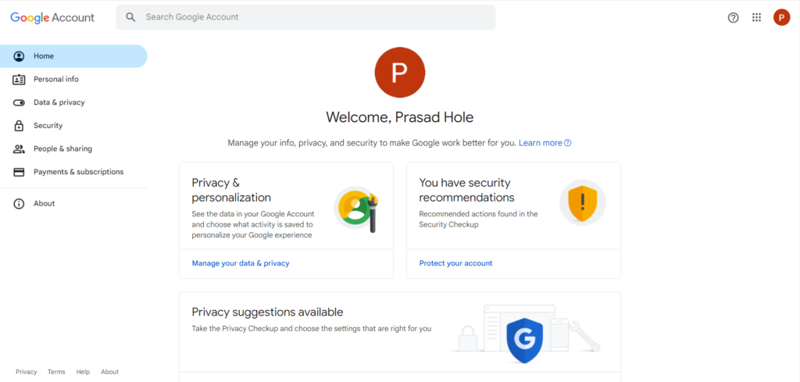Open the Terms link in footer
This screenshot has width=800, height=382.
(x=56, y=372)
